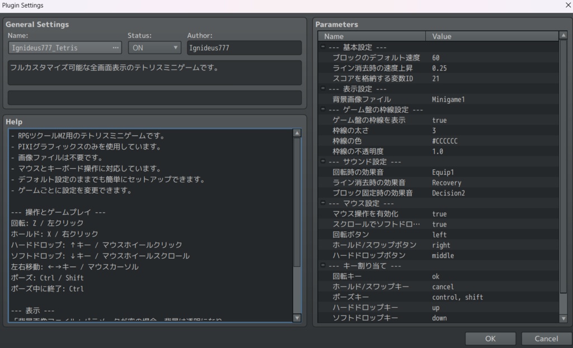
Task: Click the Help panel scroll-down arrow
Action: [297, 318]
